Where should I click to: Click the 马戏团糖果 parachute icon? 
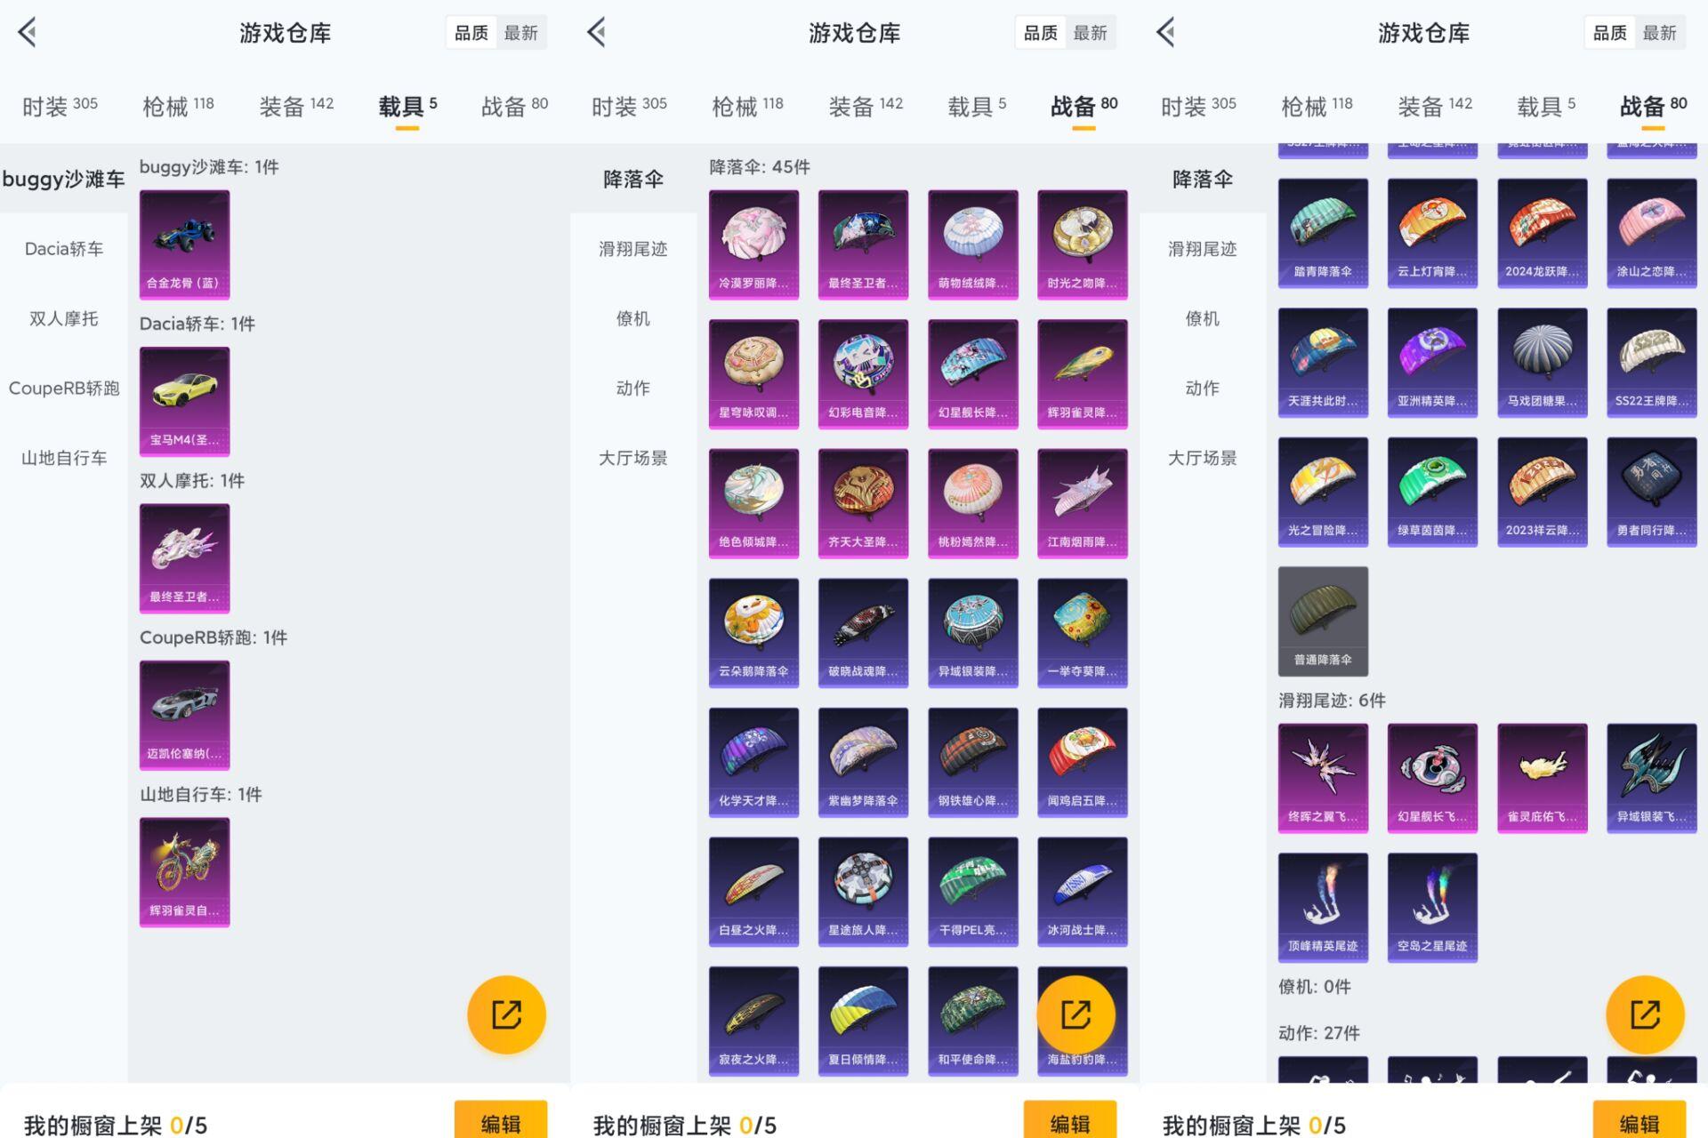click(1542, 360)
